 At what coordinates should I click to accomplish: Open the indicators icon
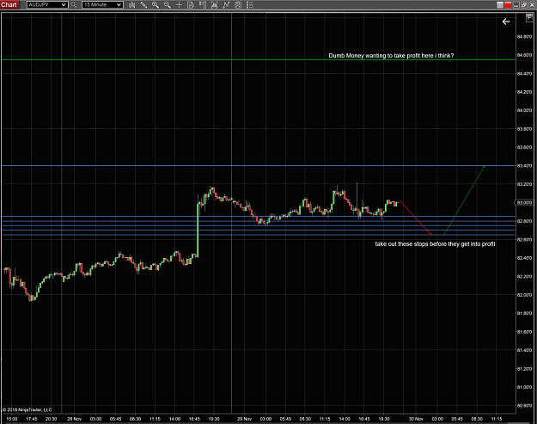pos(226,5)
